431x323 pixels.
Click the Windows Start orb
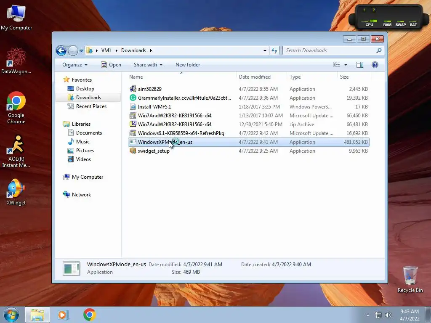(x=11, y=315)
